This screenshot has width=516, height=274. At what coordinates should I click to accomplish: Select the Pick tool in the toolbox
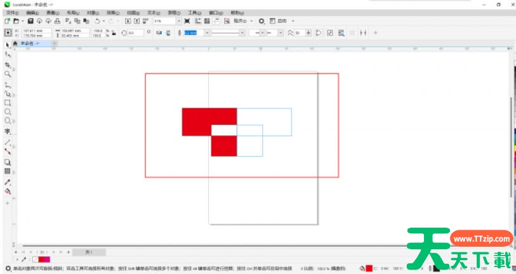[x=8, y=45]
